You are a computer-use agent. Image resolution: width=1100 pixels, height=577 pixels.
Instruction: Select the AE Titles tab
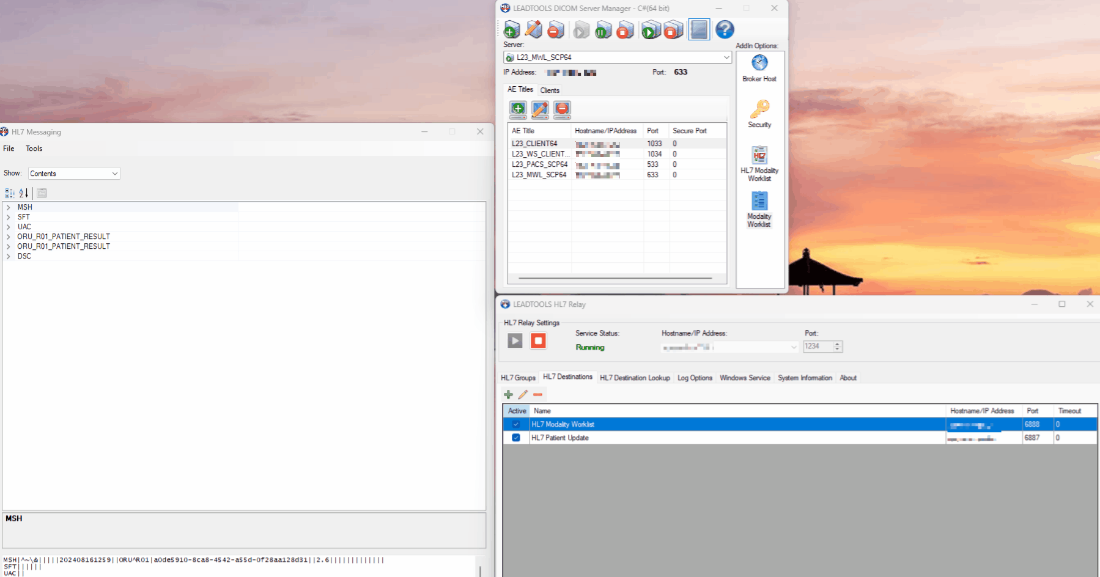(x=520, y=89)
